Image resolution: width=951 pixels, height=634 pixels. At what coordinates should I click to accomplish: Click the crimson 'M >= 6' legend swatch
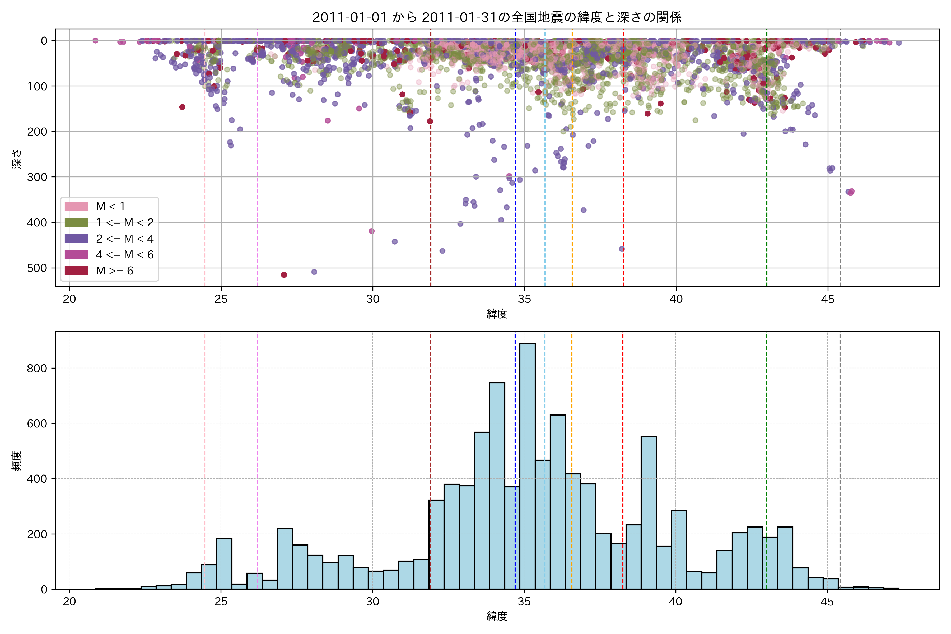(x=76, y=271)
